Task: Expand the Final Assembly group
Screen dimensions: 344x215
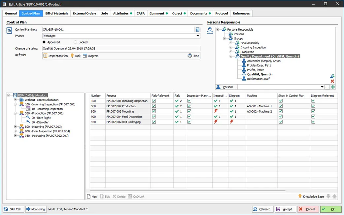Action: [x=231, y=43]
